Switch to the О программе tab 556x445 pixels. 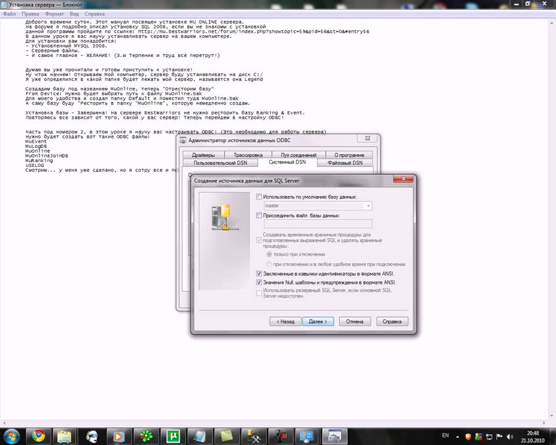pos(349,155)
